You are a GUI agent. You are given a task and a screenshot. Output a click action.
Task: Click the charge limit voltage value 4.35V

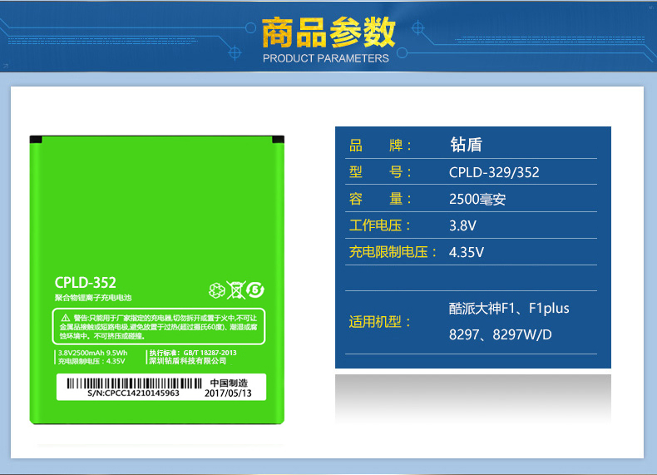pos(467,251)
